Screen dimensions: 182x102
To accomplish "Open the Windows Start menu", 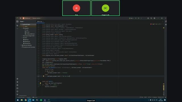I will 18,100.
